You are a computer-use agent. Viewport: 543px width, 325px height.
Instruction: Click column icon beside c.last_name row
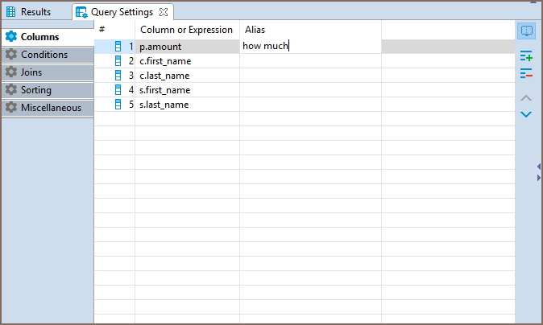click(118, 76)
